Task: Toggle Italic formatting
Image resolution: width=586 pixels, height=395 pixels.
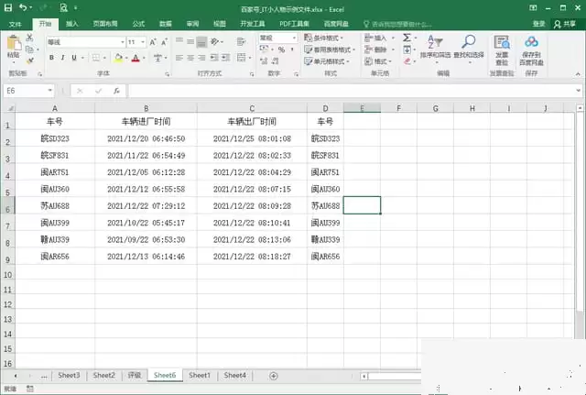Action: click(x=63, y=58)
